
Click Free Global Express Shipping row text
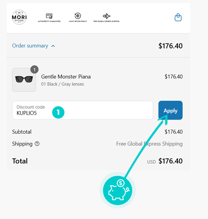[x=149, y=144]
